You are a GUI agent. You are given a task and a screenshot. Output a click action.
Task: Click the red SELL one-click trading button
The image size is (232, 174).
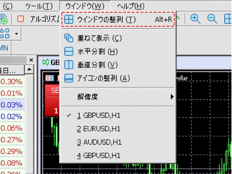[52, 100]
